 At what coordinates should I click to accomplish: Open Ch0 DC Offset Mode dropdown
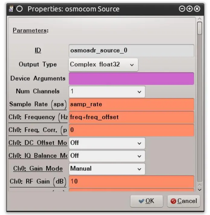click(x=107, y=143)
